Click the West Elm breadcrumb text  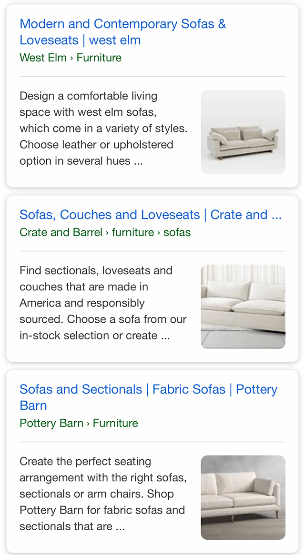pyautogui.click(x=43, y=58)
